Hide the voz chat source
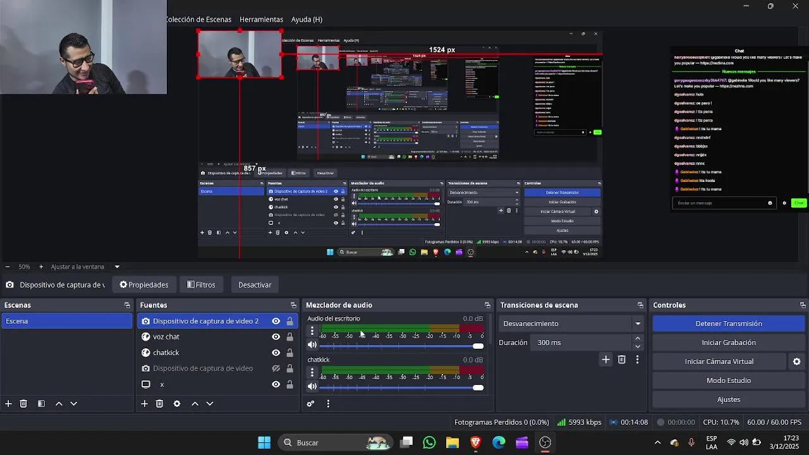The image size is (809, 455). point(276,337)
